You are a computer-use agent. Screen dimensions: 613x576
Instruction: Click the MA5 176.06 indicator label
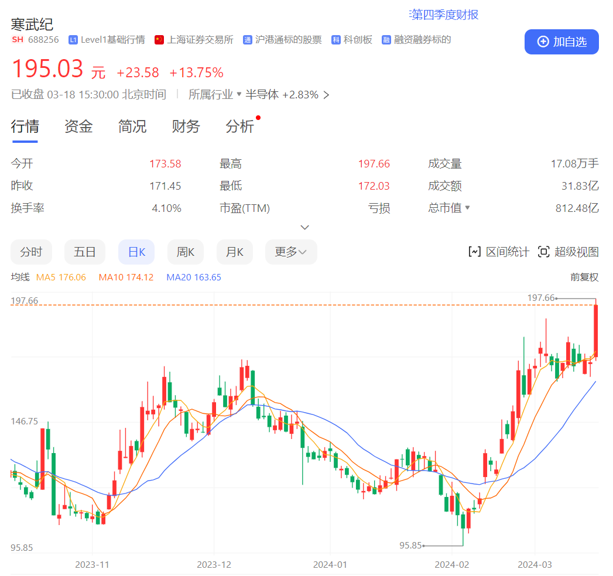(x=61, y=277)
